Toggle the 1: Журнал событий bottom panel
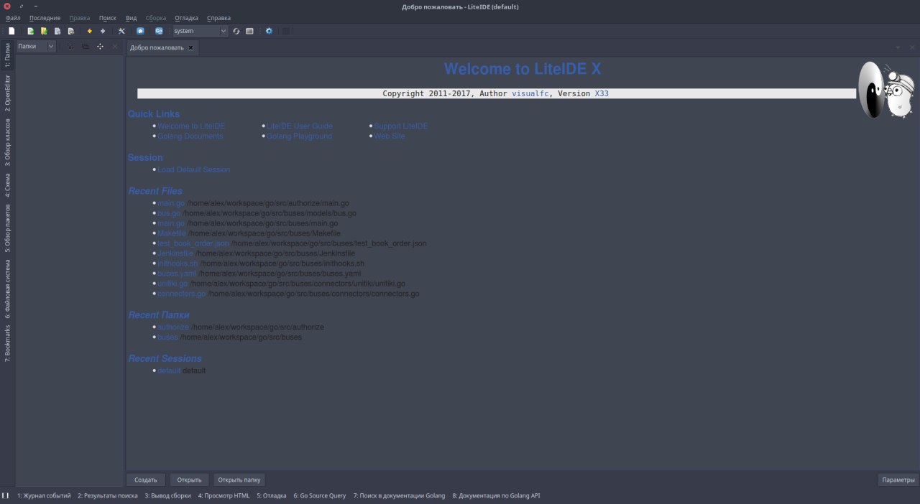 [x=44, y=495]
